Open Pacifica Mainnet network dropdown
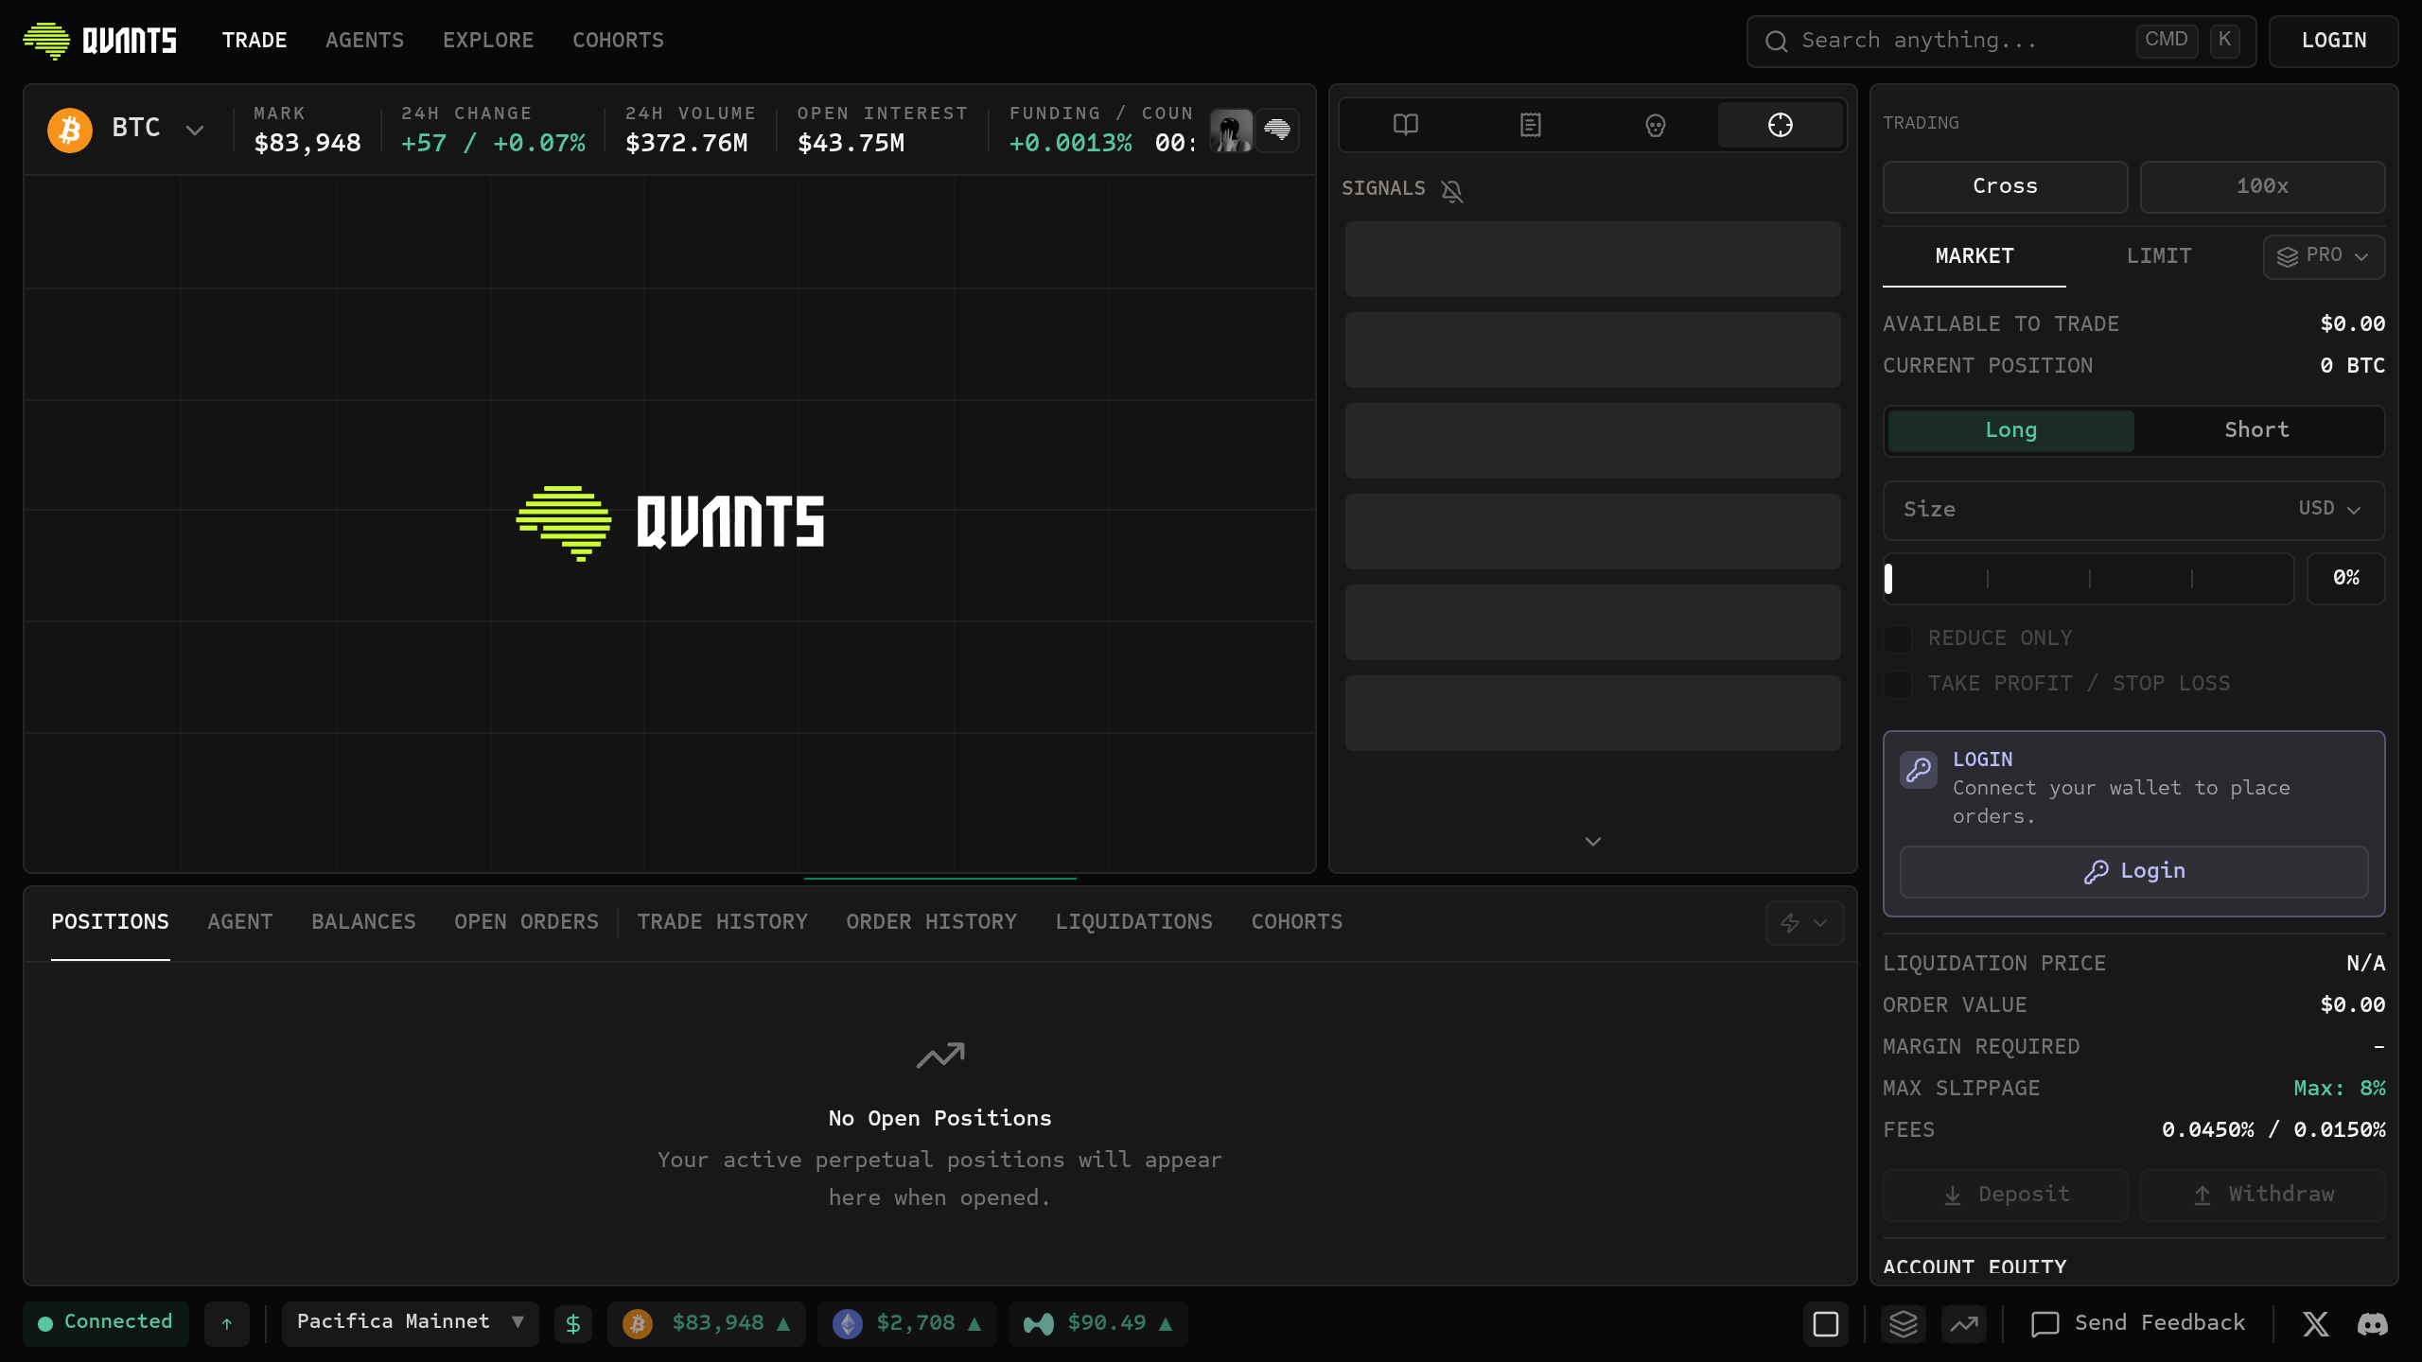2422x1362 pixels. point(411,1323)
